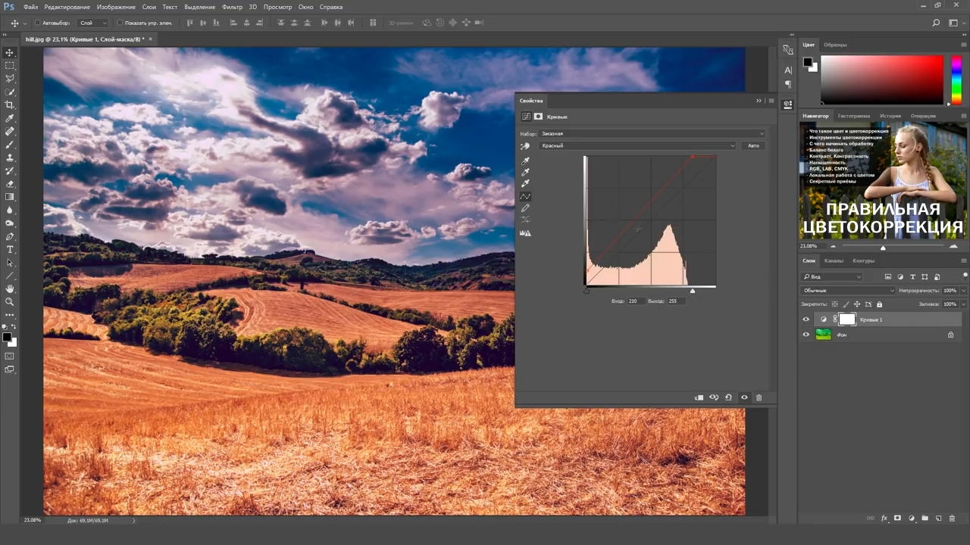This screenshot has height=545, width=970.
Task: Select the white point eyedropper in Curves
Action: click(x=525, y=183)
